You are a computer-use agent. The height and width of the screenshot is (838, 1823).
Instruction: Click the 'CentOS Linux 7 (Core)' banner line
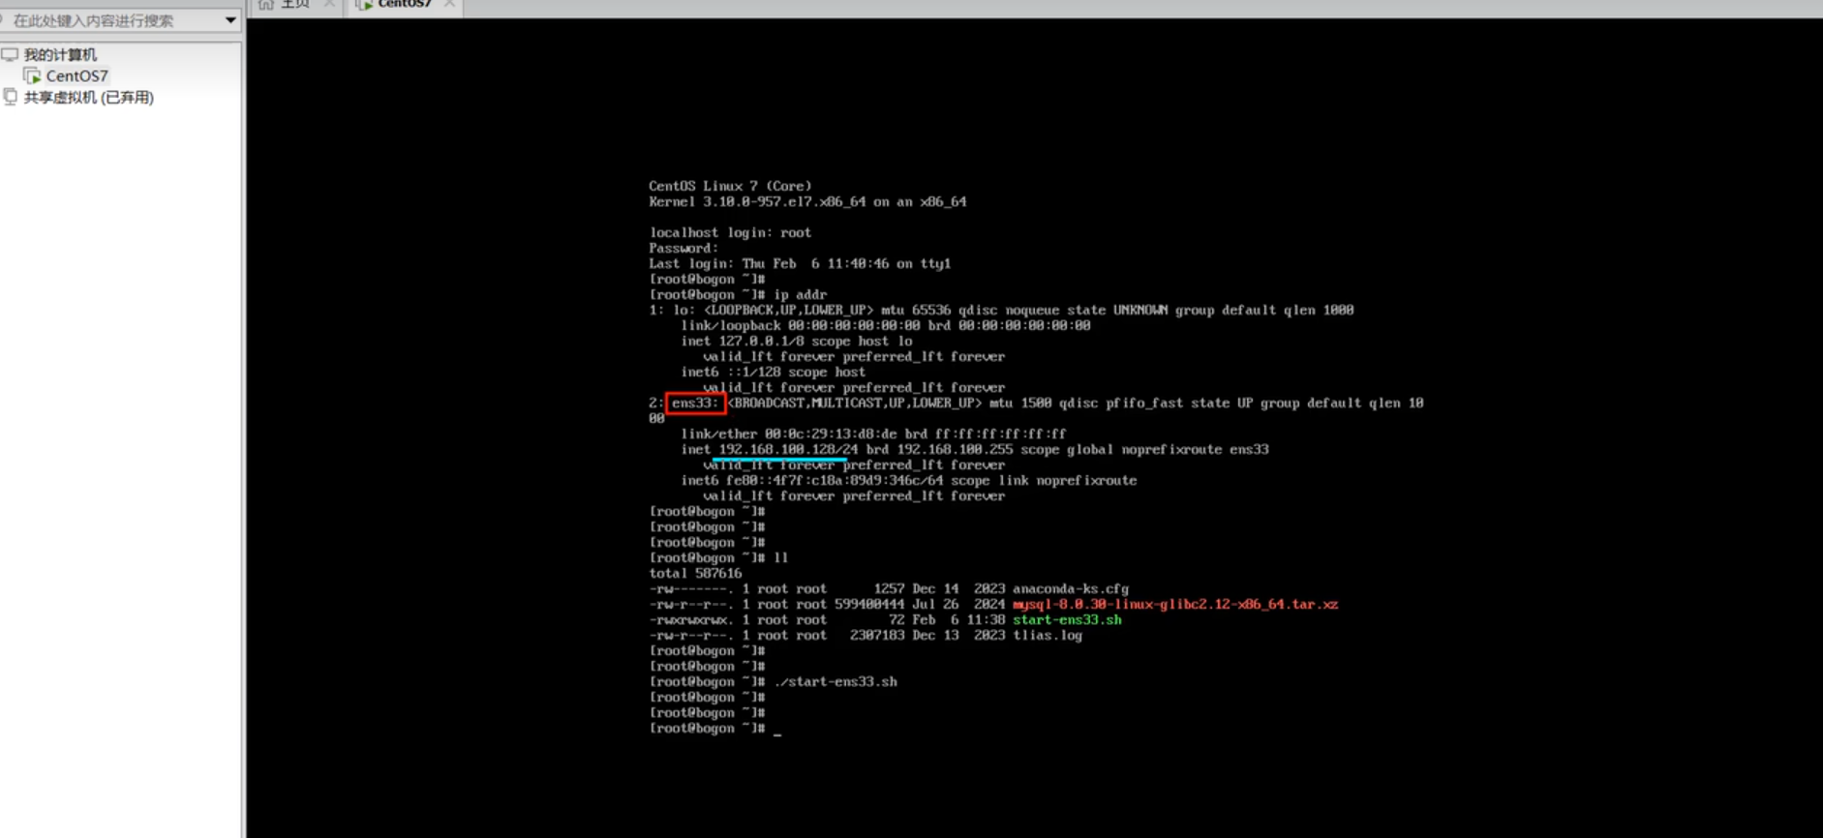[730, 186]
